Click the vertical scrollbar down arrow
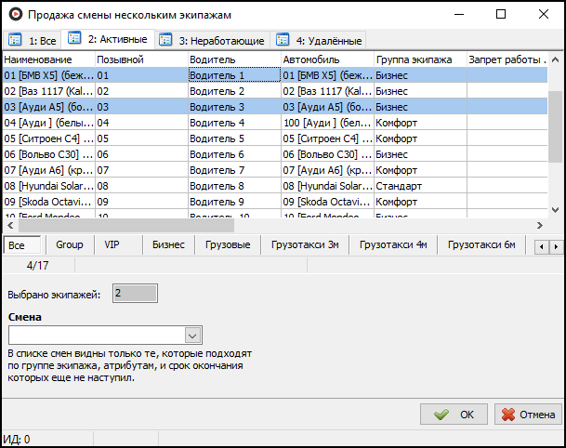 (556, 210)
